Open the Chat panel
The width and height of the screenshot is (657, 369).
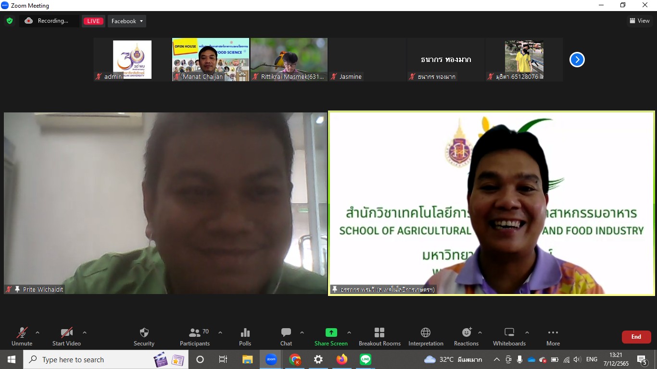coord(286,336)
